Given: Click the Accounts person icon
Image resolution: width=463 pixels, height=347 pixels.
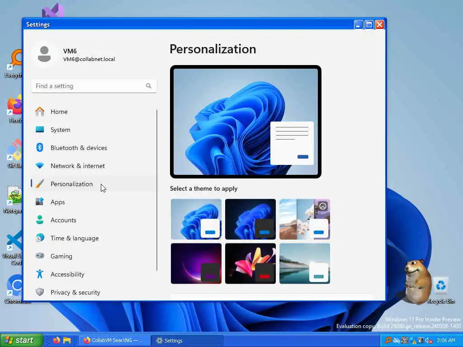Looking at the screenshot, I should coord(40,220).
